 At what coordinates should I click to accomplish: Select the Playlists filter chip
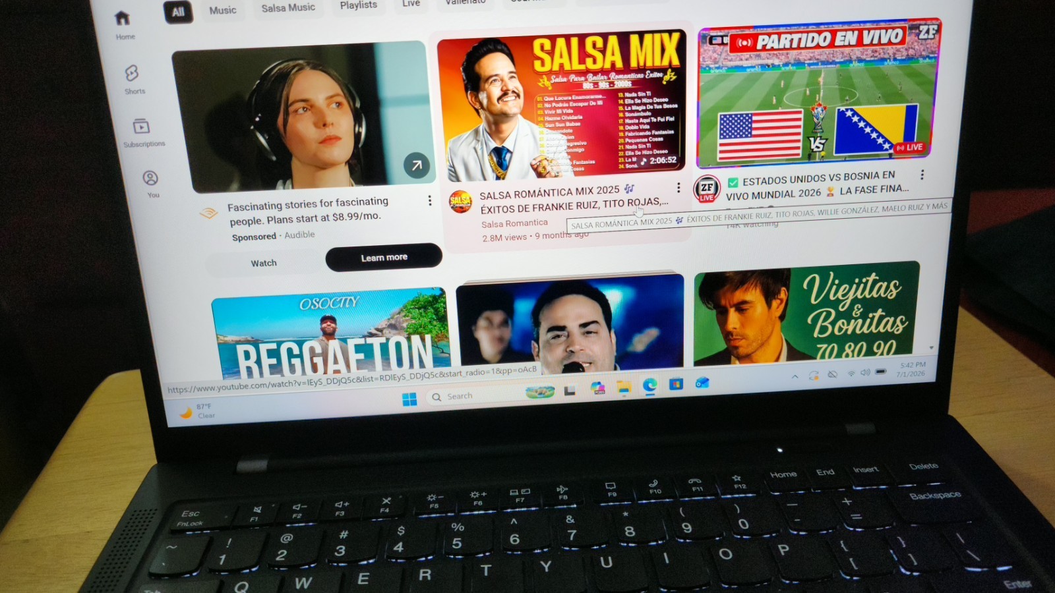click(x=358, y=5)
